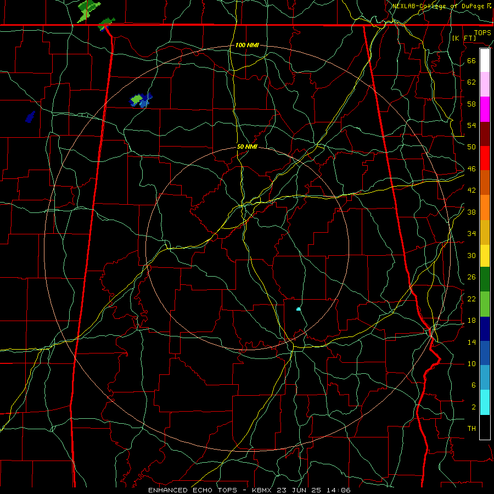Image resolution: width=494 pixels, height=494 pixels.
Task: Click the '14:06' time stamp
Action: click(x=338, y=490)
